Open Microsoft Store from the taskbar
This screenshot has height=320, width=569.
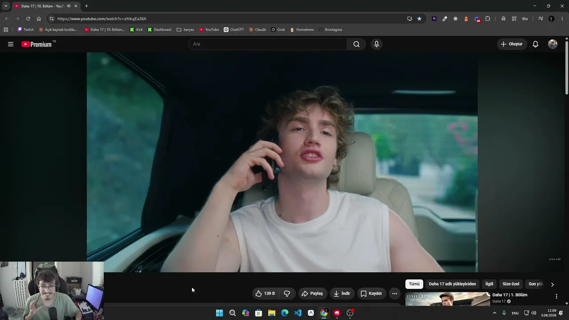(x=258, y=313)
